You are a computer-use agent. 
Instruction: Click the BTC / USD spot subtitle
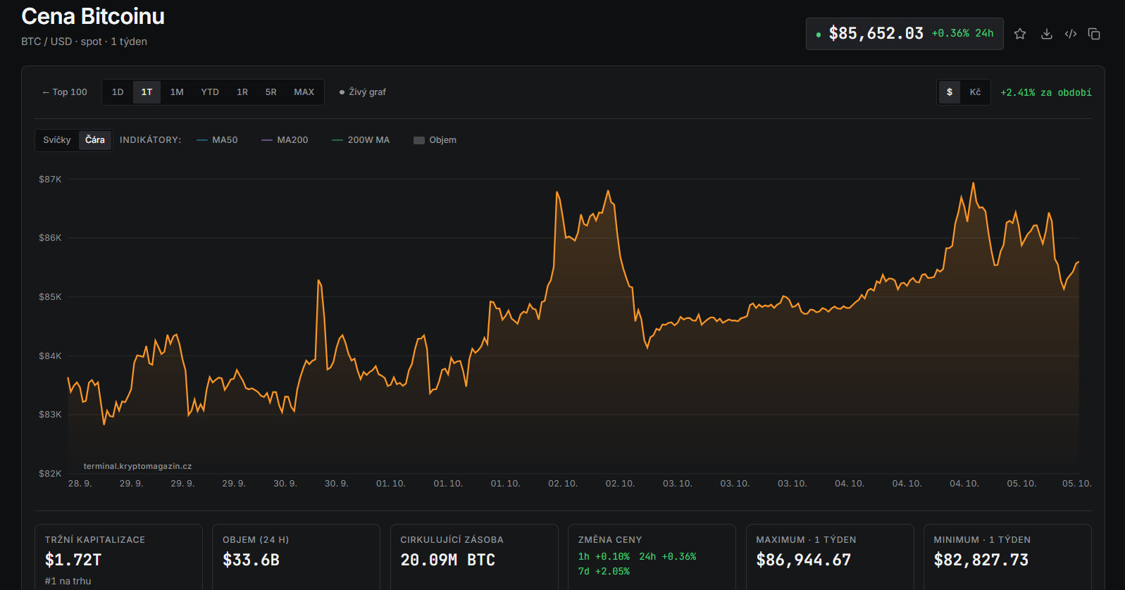click(x=84, y=42)
